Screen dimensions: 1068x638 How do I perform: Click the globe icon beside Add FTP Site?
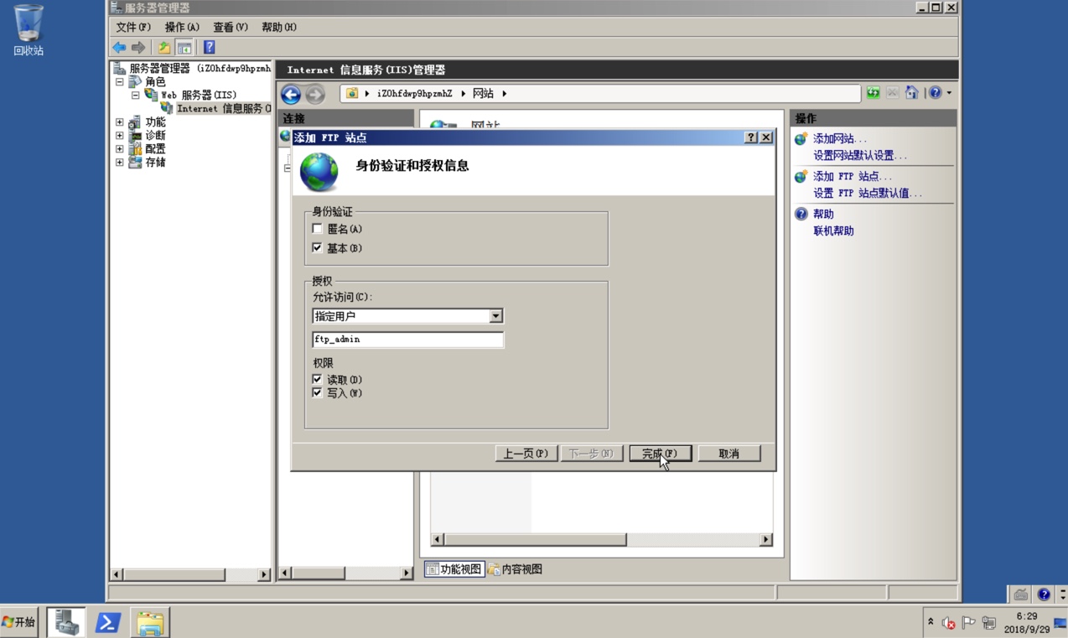(801, 177)
